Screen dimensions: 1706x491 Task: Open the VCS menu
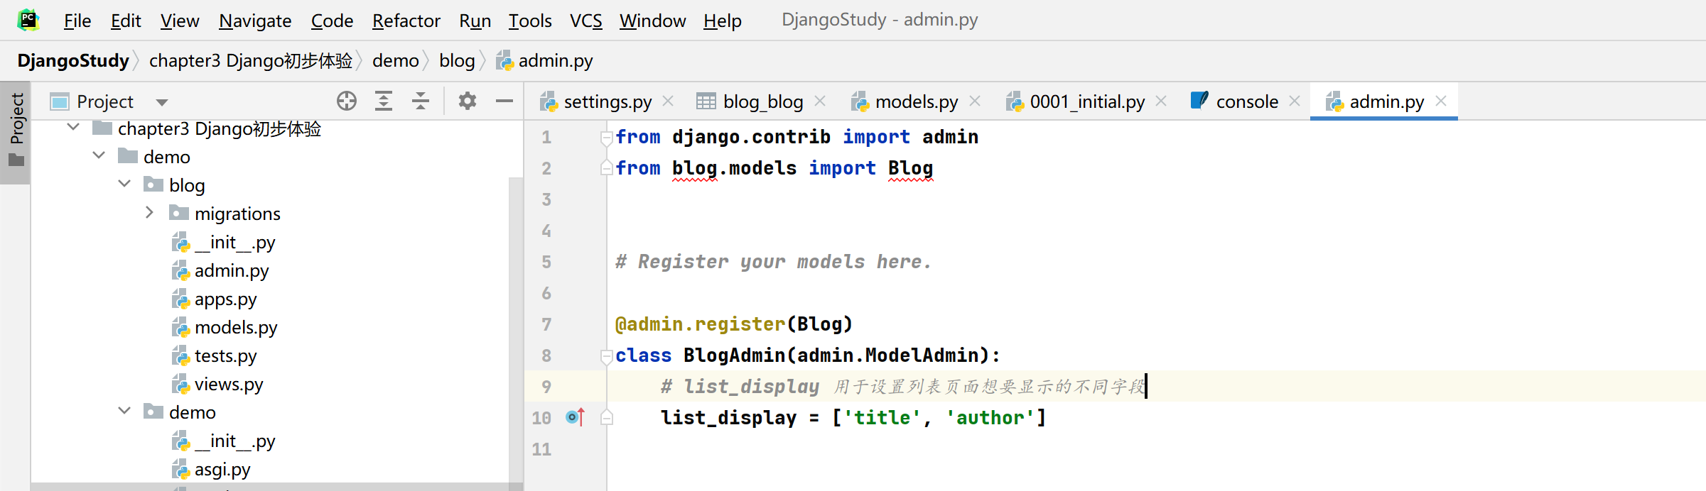tap(586, 21)
